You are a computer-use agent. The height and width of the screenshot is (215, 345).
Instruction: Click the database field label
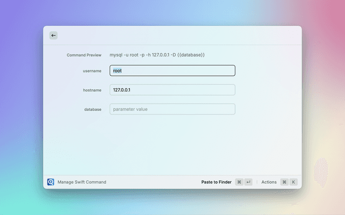[93, 110]
